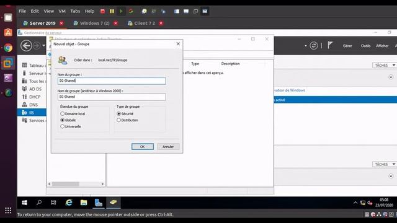Open the Windows Start button
Viewport: 397px width, 223px height.
[25, 203]
